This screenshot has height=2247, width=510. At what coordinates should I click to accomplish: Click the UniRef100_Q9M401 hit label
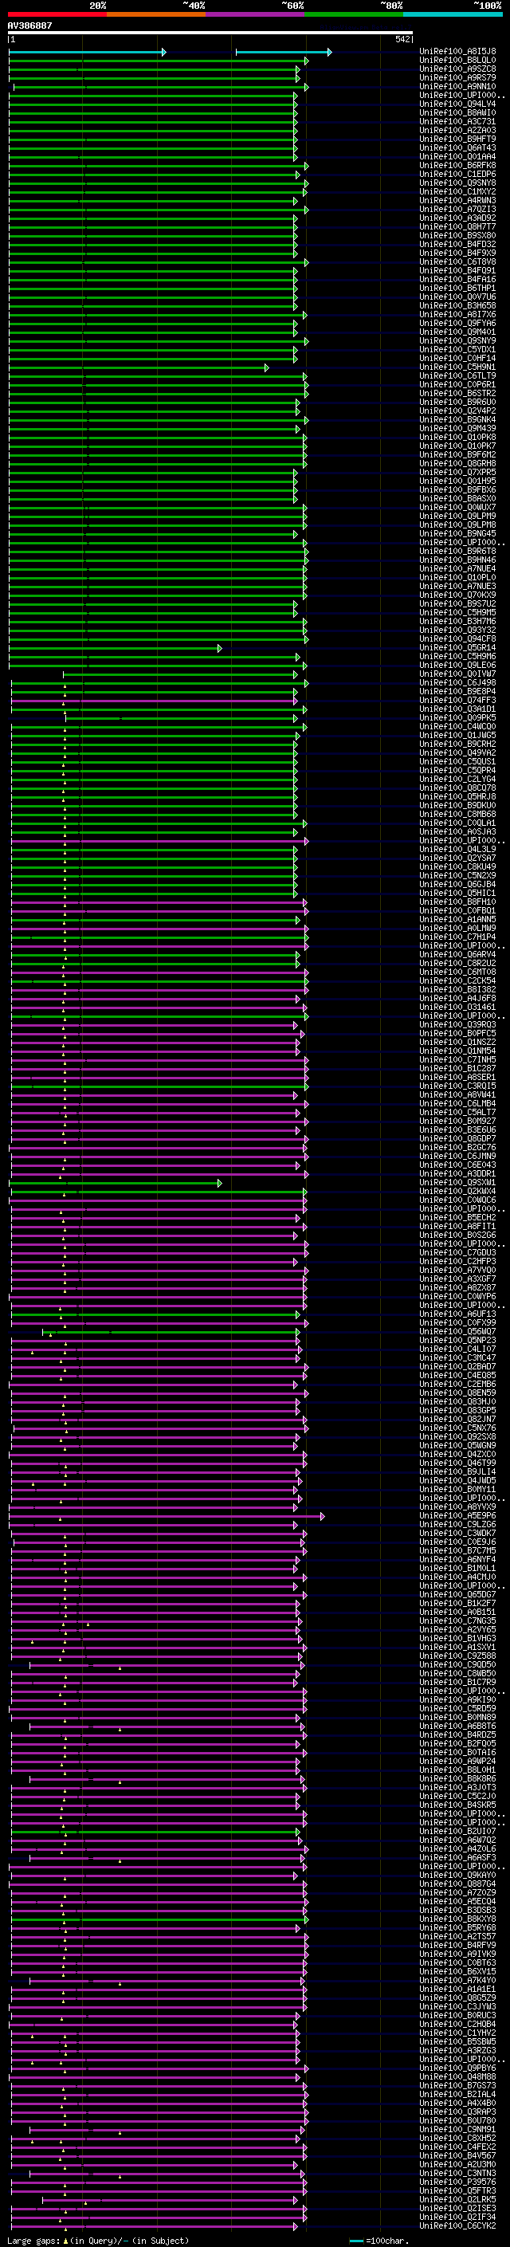(x=457, y=332)
